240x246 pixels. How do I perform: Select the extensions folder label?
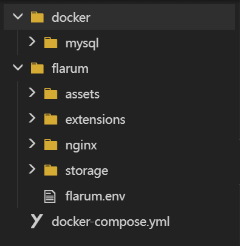(x=95, y=120)
